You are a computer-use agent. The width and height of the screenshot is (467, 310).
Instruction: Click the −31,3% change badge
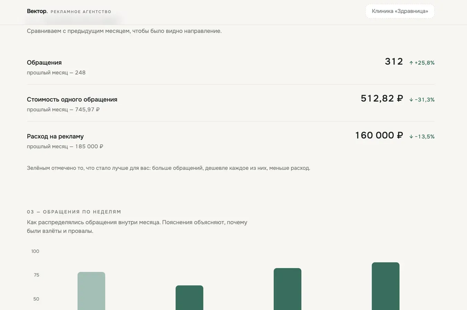coord(422,100)
